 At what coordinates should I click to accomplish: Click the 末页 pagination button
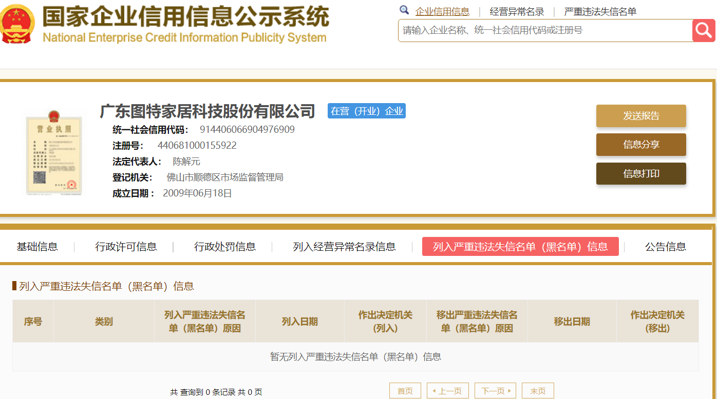[x=538, y=391]
